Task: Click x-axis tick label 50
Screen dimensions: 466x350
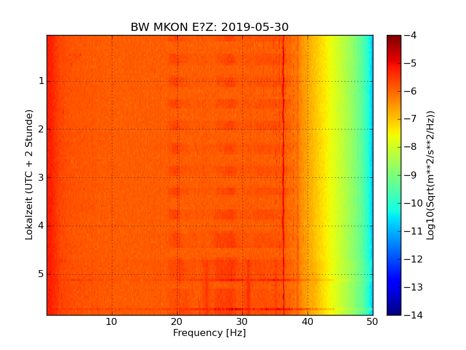Action: 372,322
